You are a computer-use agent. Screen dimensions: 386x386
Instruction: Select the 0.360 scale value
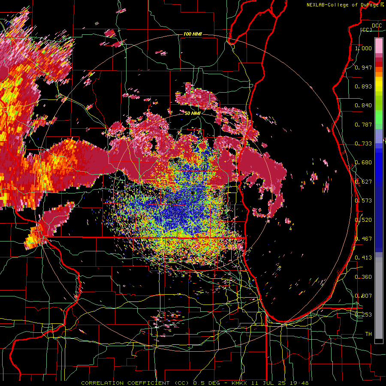pos(363,277)
